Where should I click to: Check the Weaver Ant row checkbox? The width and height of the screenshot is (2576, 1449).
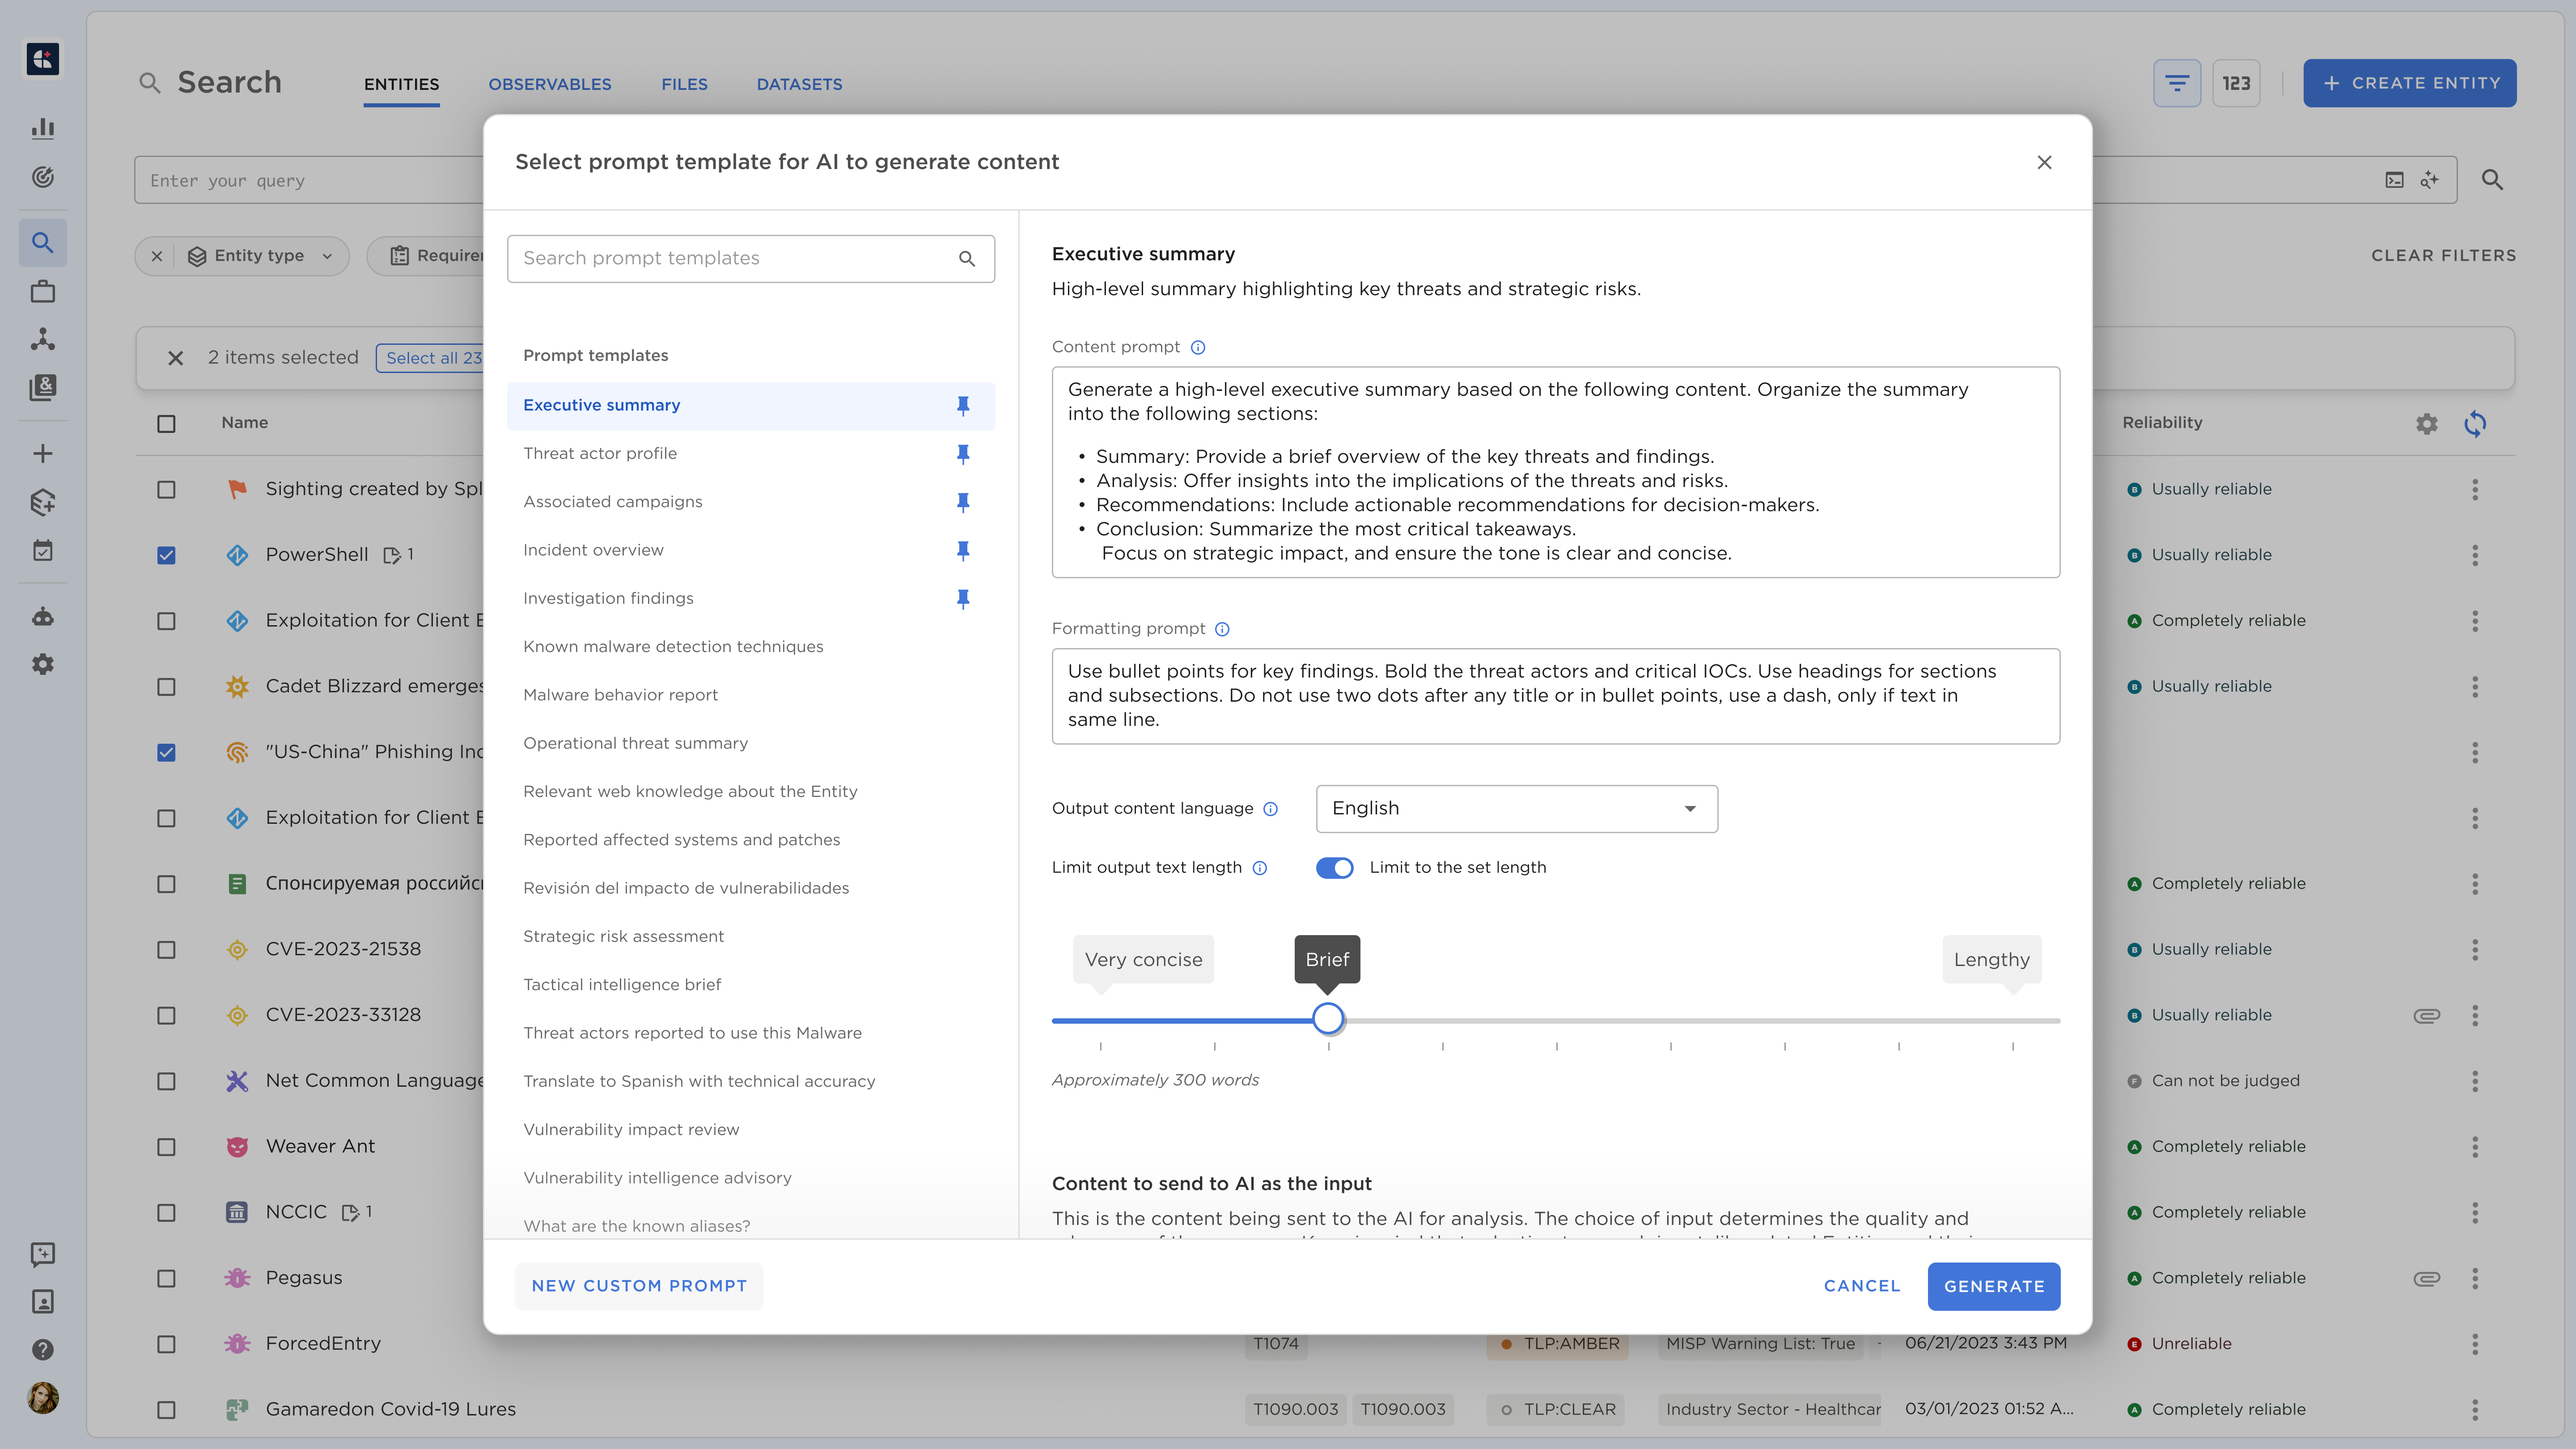point(166,1147)
